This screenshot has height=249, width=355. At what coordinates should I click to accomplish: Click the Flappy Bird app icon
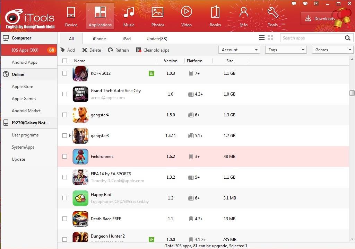pyautogui.click(x=80, y=198)
